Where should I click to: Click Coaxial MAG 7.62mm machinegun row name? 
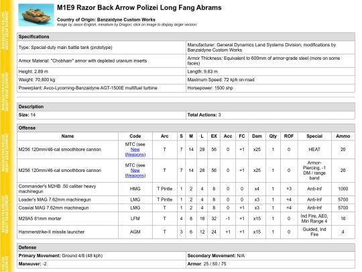68,208
